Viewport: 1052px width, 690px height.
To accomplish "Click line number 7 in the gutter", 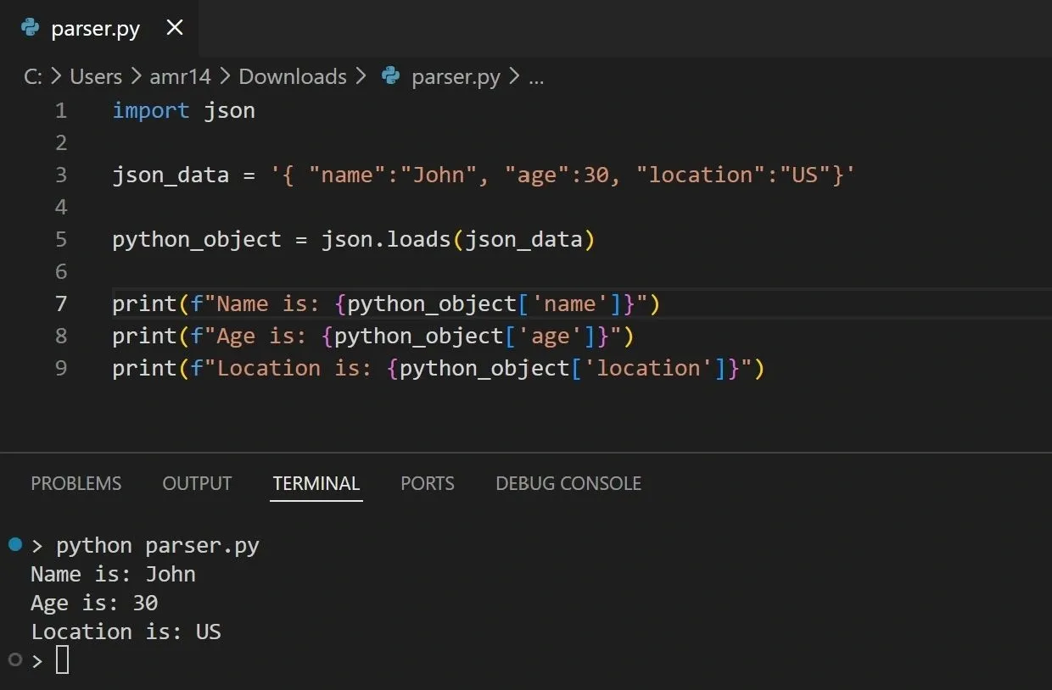I will 60,303.
